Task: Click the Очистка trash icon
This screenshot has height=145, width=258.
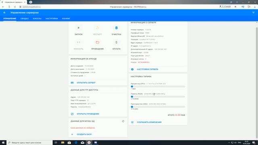Action: (117, 28)
